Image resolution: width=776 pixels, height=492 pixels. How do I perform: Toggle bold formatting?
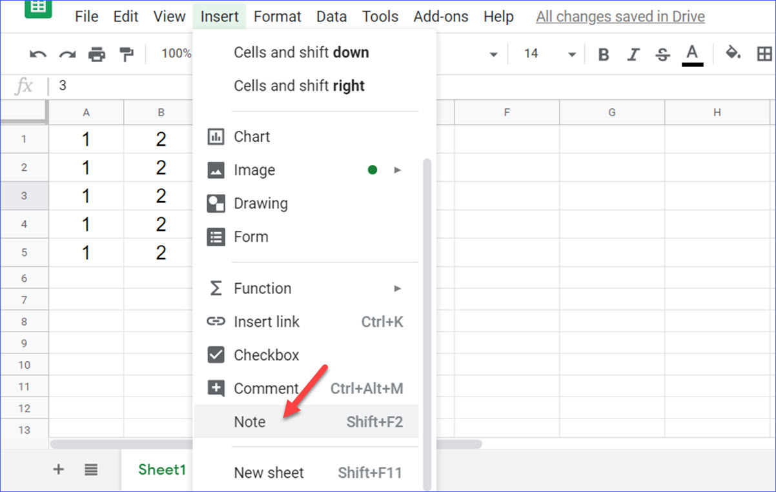pos(602,54)
